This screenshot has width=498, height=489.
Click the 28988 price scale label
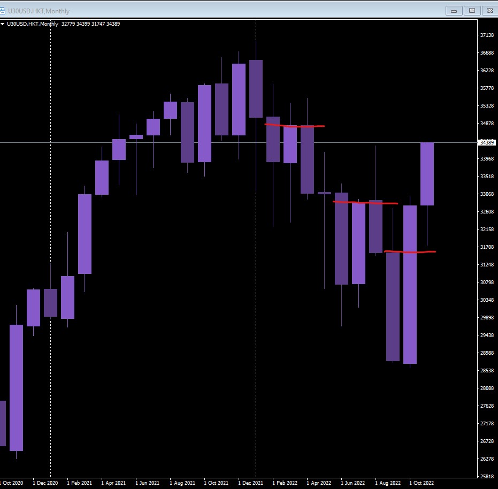tap(487, 353)
